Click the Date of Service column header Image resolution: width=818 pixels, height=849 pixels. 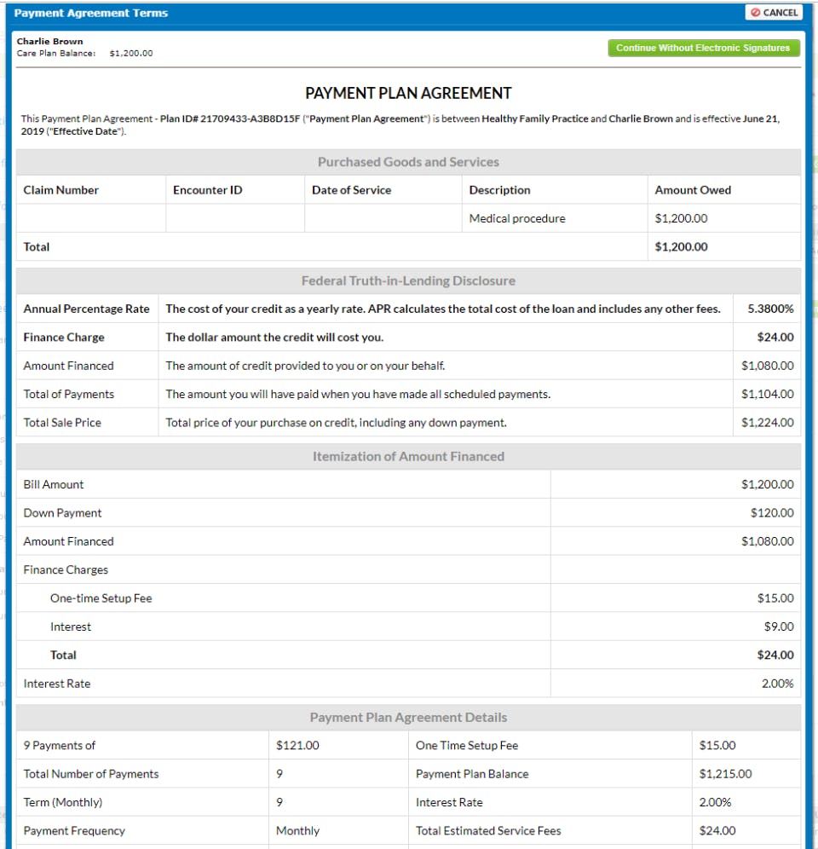(351, 190)
